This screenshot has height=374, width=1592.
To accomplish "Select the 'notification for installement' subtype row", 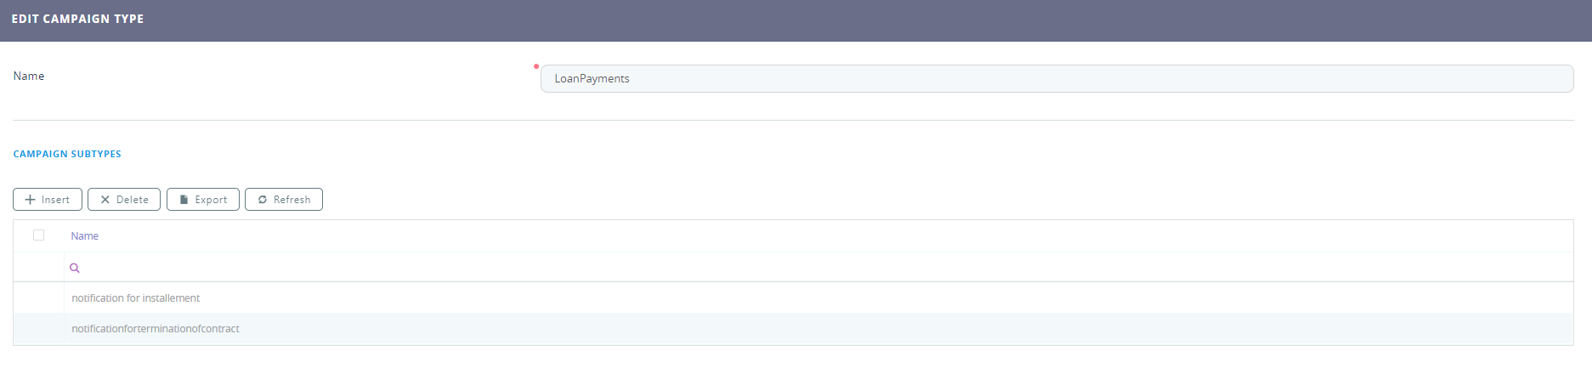I will coord(136,298).
